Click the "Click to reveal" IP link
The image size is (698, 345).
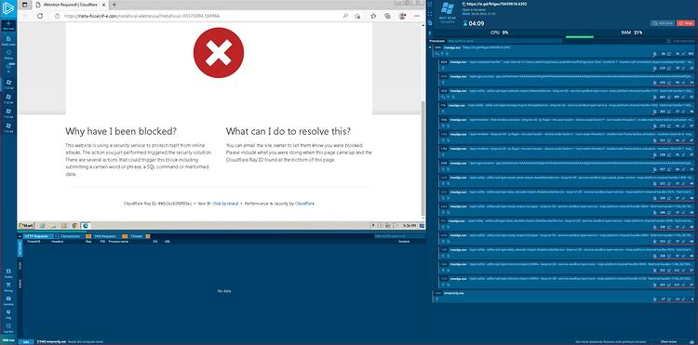[225, 204]
